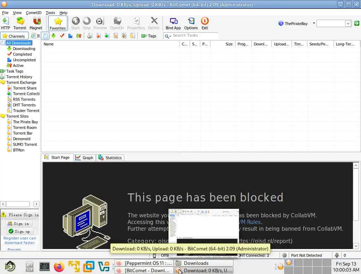Screen dimensions: 361x274
Task: Open the Torrent toolbar button
Action: [20, 24]
